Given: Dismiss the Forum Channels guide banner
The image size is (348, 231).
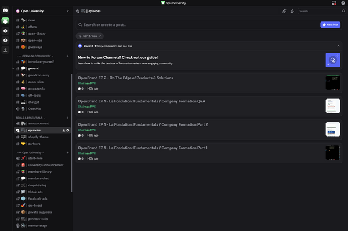Looking at the screenshot, I should pos(339,46).
